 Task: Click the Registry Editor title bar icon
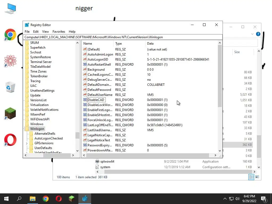tap(27, 25)
